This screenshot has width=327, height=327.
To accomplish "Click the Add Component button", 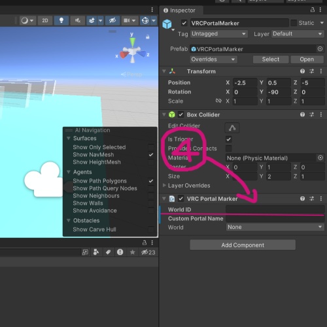I will [243, 245].
